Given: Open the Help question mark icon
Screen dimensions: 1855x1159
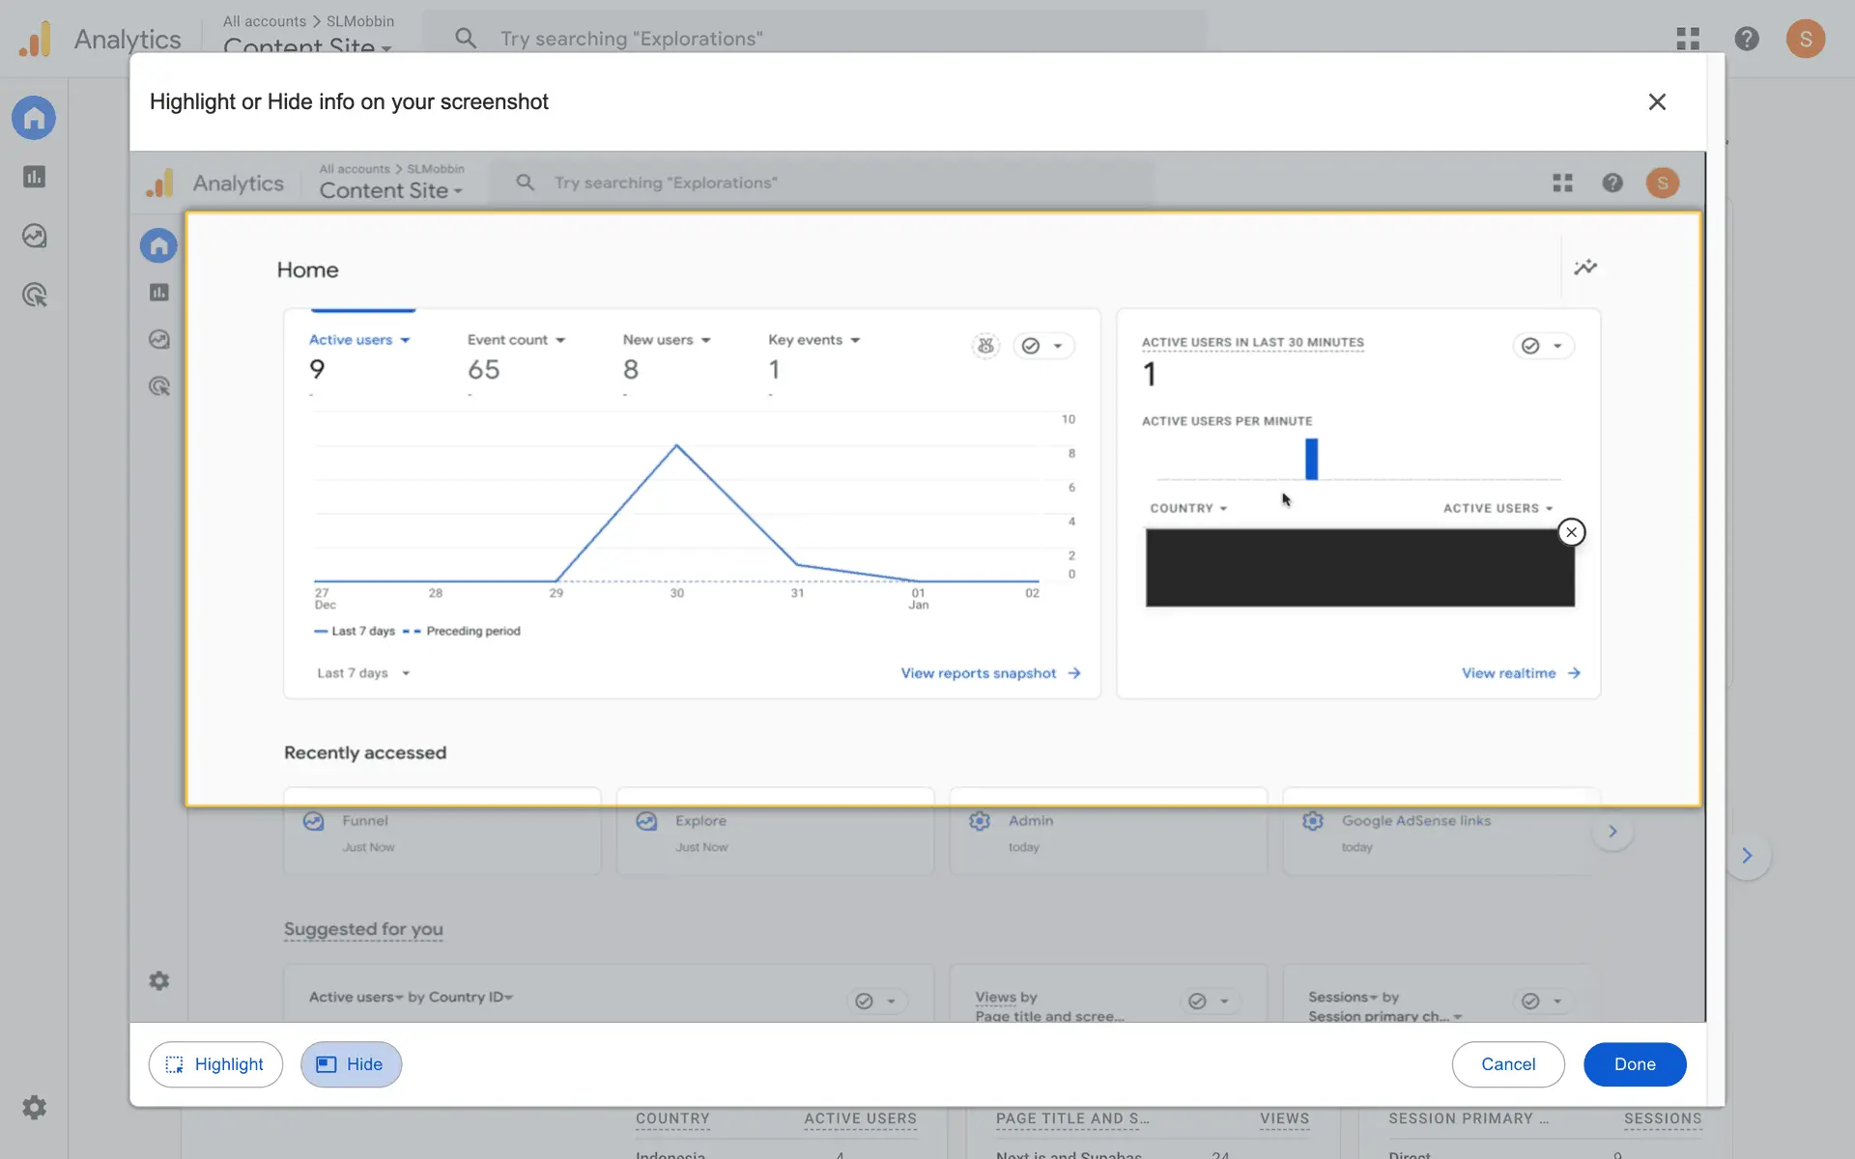Looking at the screenshot, I should click(1746, 39).
